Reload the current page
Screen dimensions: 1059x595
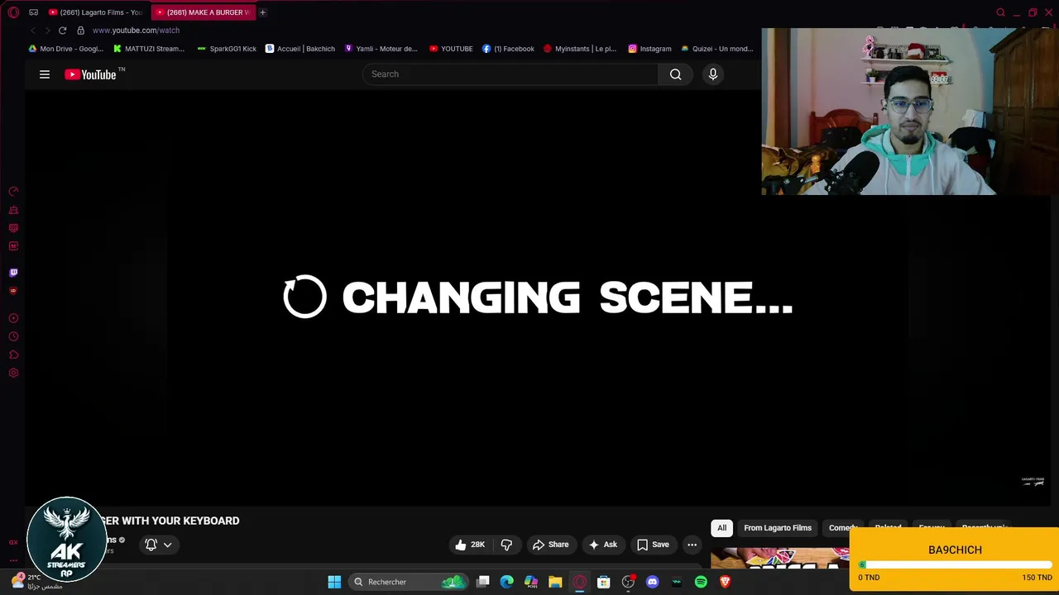(62, 31)
